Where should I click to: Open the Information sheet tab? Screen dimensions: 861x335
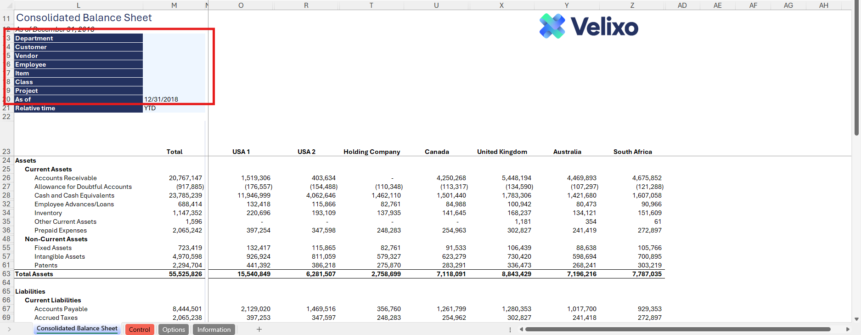(x=214, y=329)
